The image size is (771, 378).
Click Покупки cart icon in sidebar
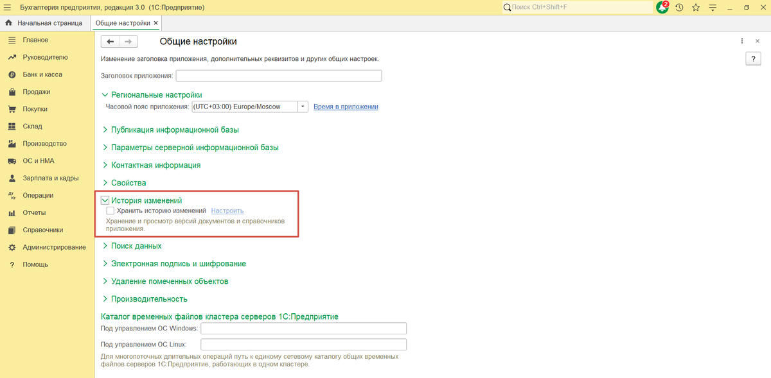click(x=12, y=109)
